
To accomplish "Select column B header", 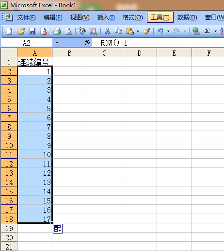I will click(69, 52).
